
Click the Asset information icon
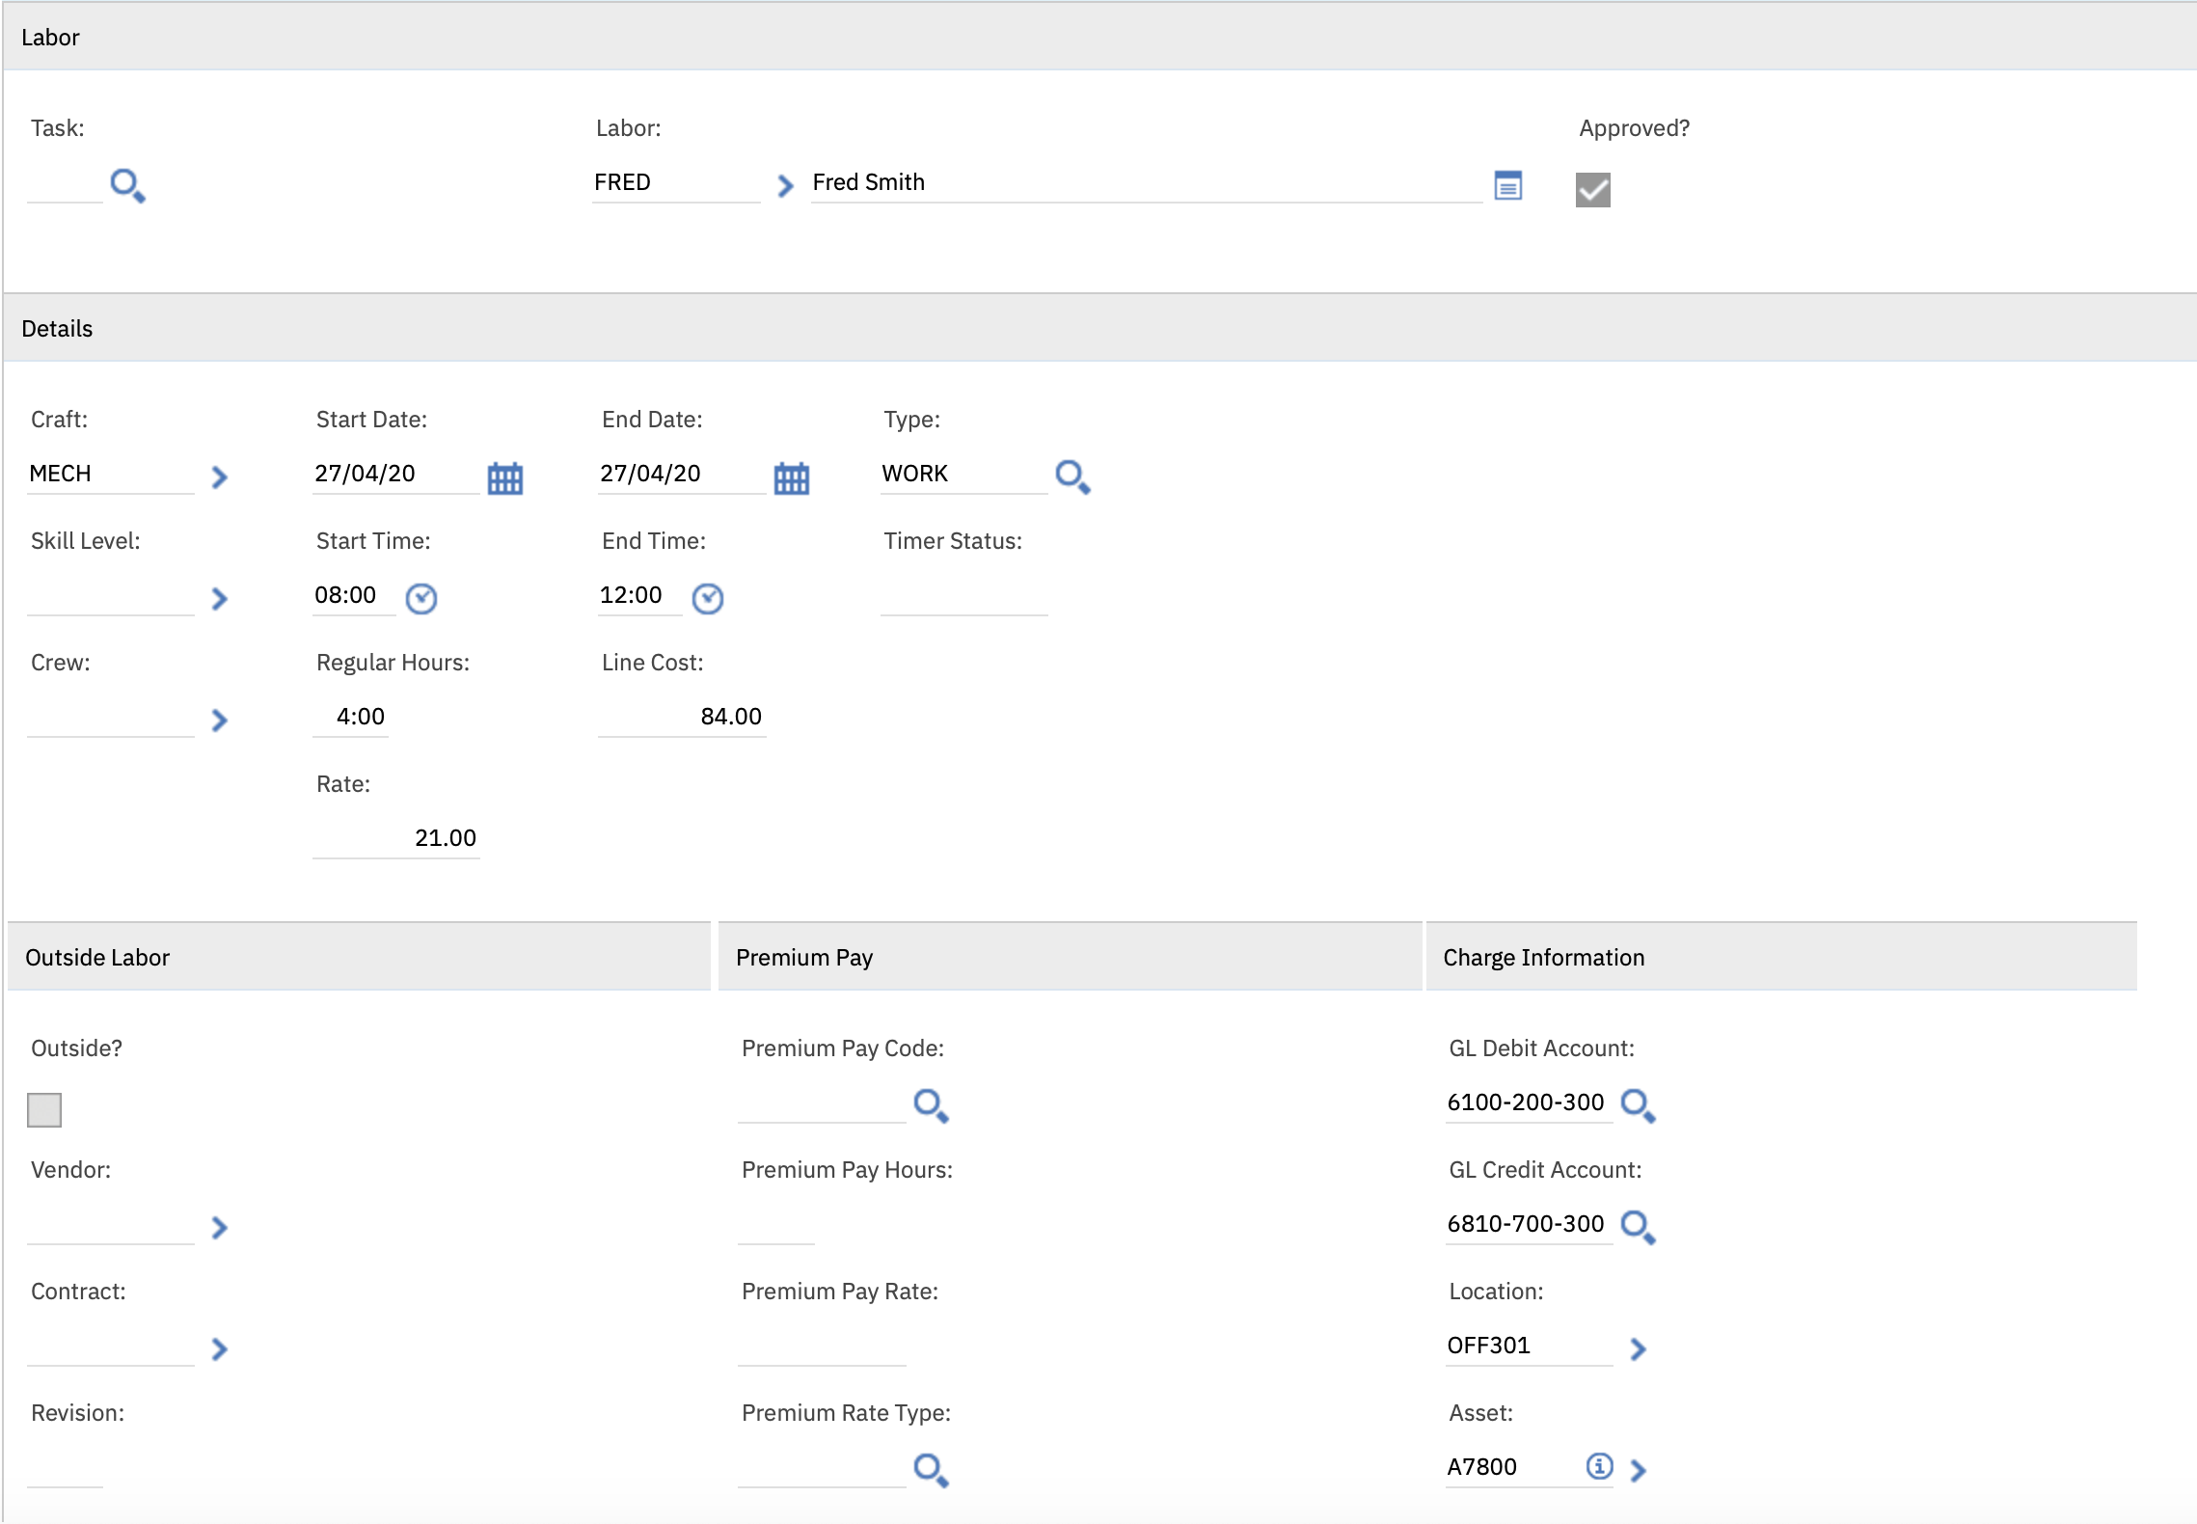1599,1466
